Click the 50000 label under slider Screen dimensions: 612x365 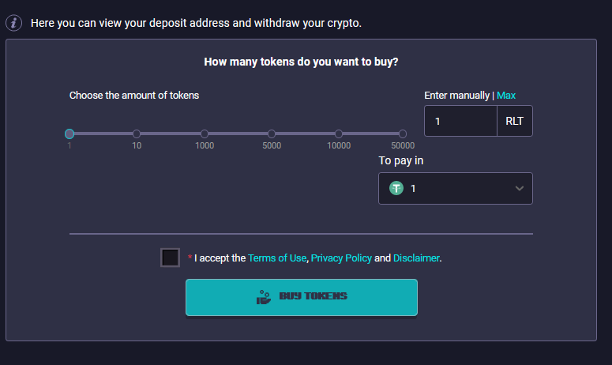[x=403, y=145]
